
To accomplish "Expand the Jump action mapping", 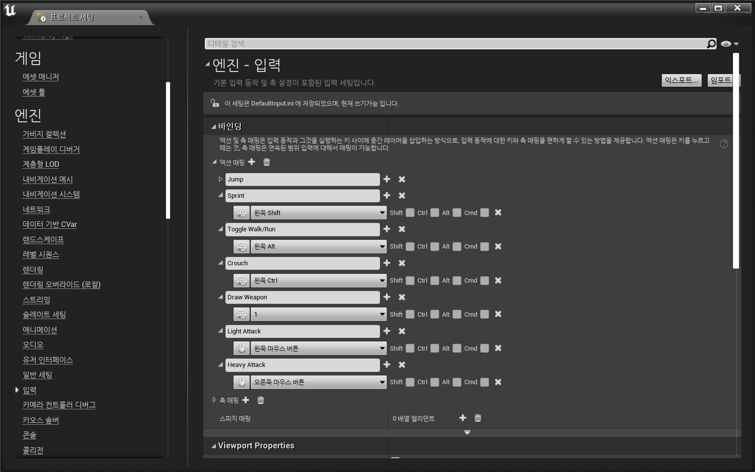I will [x=221, y=179].
